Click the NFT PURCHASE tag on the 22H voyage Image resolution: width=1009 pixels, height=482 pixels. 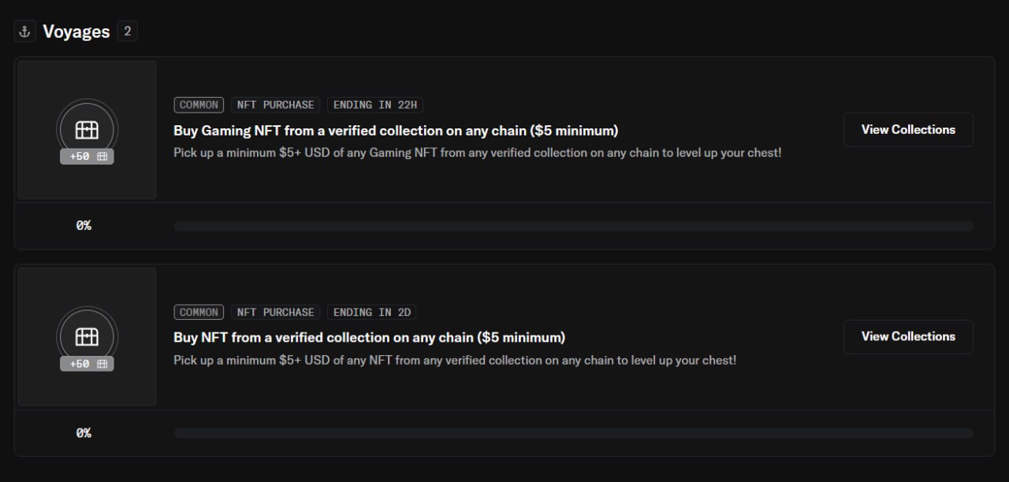coord(275,105)
